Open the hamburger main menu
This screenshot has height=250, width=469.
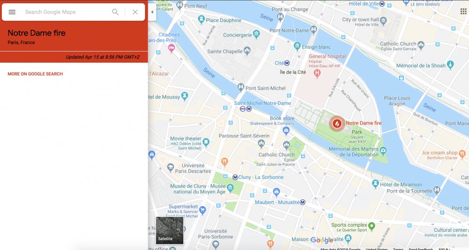[x=12, y=12]
